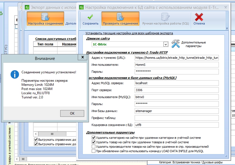Toggle second Выгружать справочник checkbox
This screenshot has width=235, height=165.
point(36,144)
